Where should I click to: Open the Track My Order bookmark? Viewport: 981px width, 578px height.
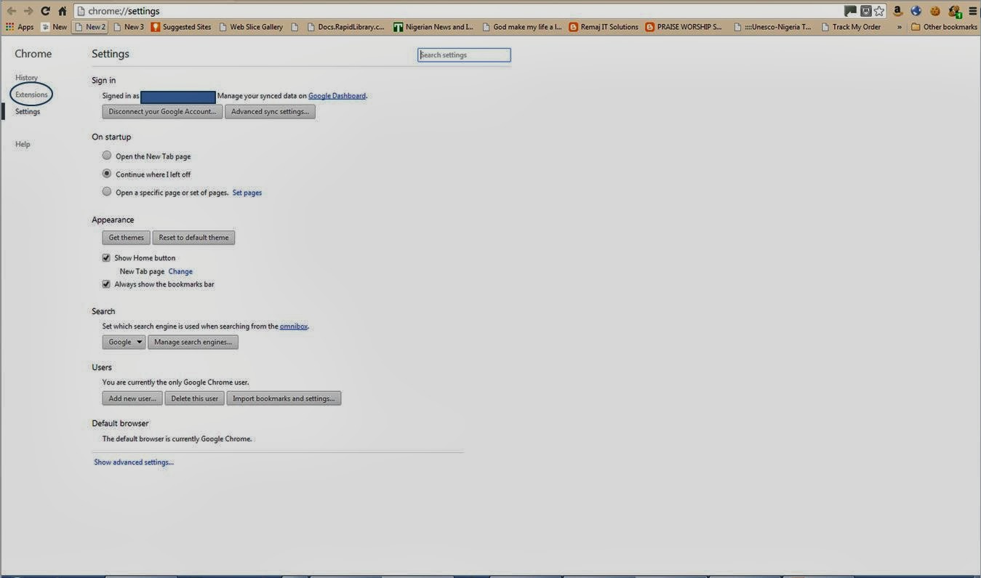(x=851, y=27)
